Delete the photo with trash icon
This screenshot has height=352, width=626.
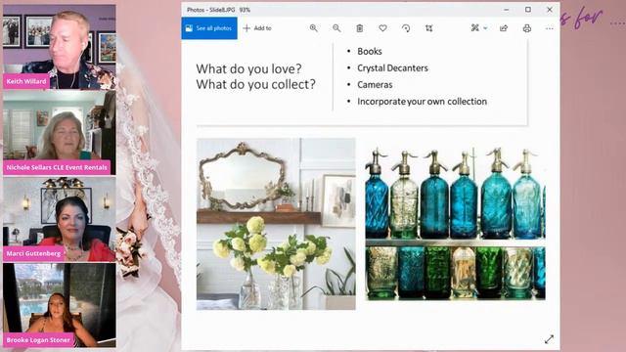360,28
